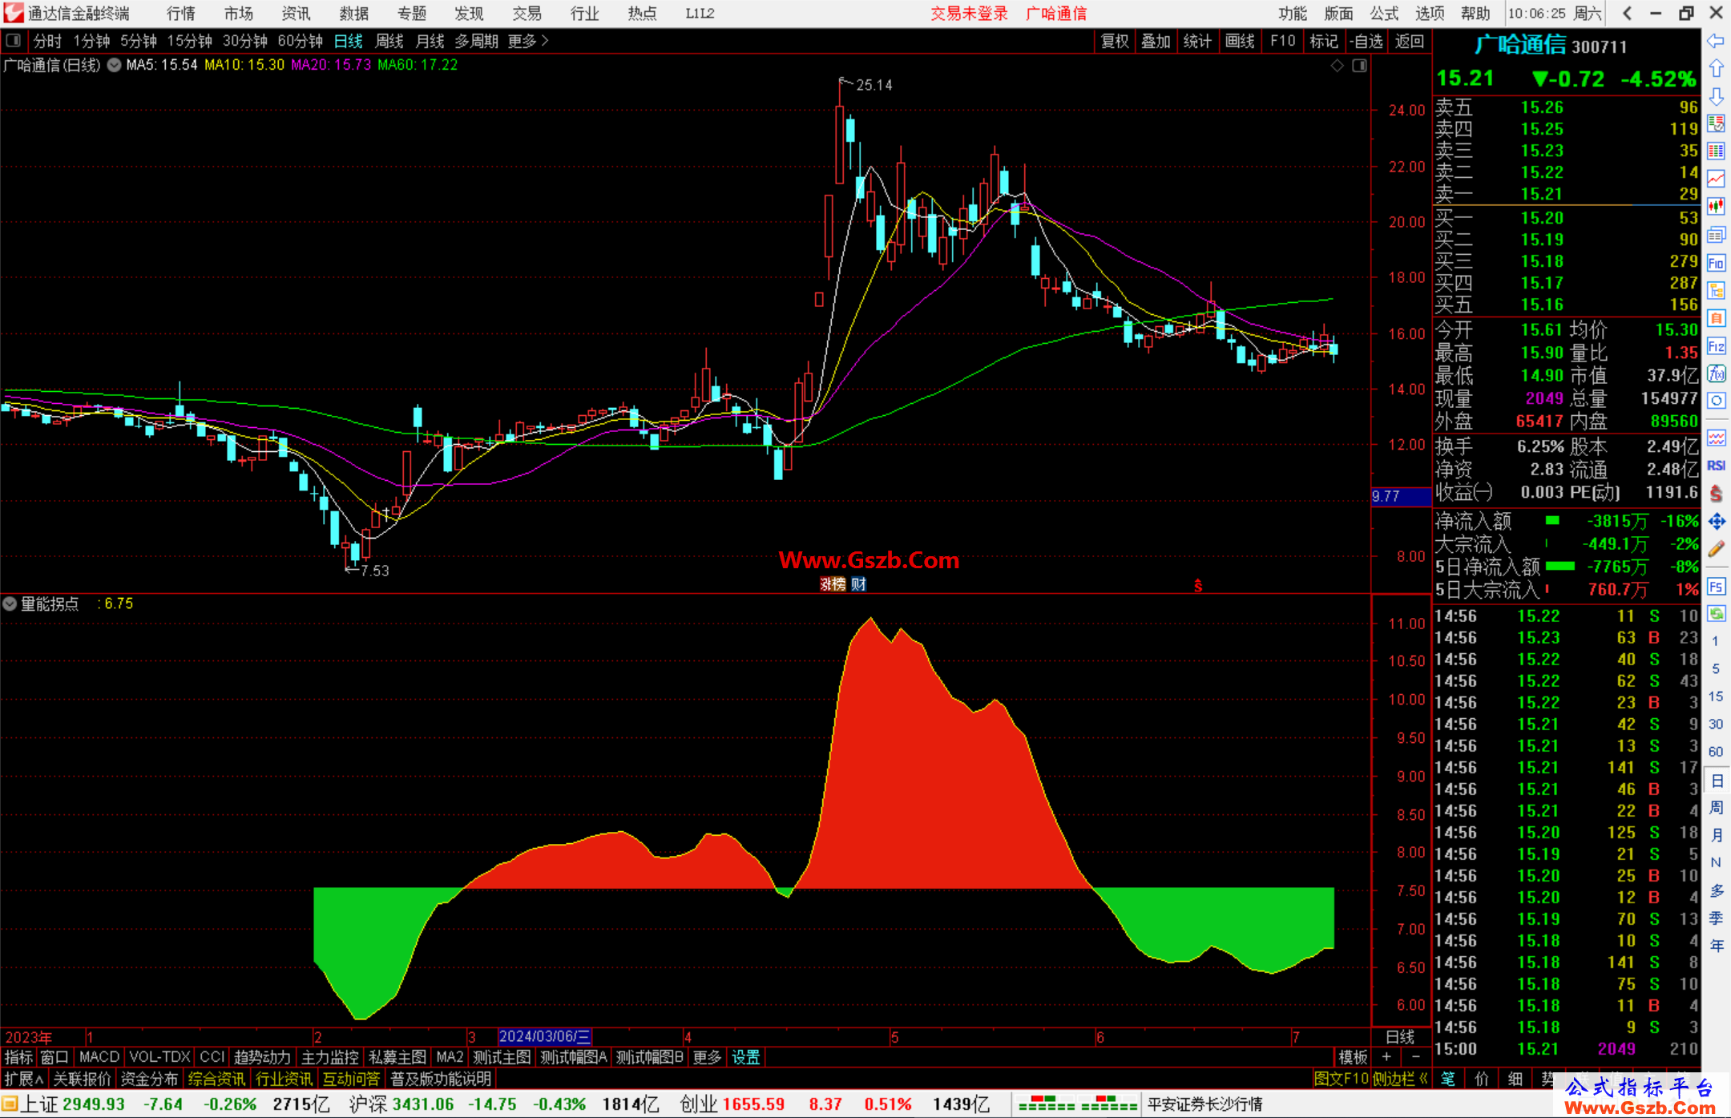
Task: Switch period to 60 minute in sidebar
Action: click(x=1715, y=752)
